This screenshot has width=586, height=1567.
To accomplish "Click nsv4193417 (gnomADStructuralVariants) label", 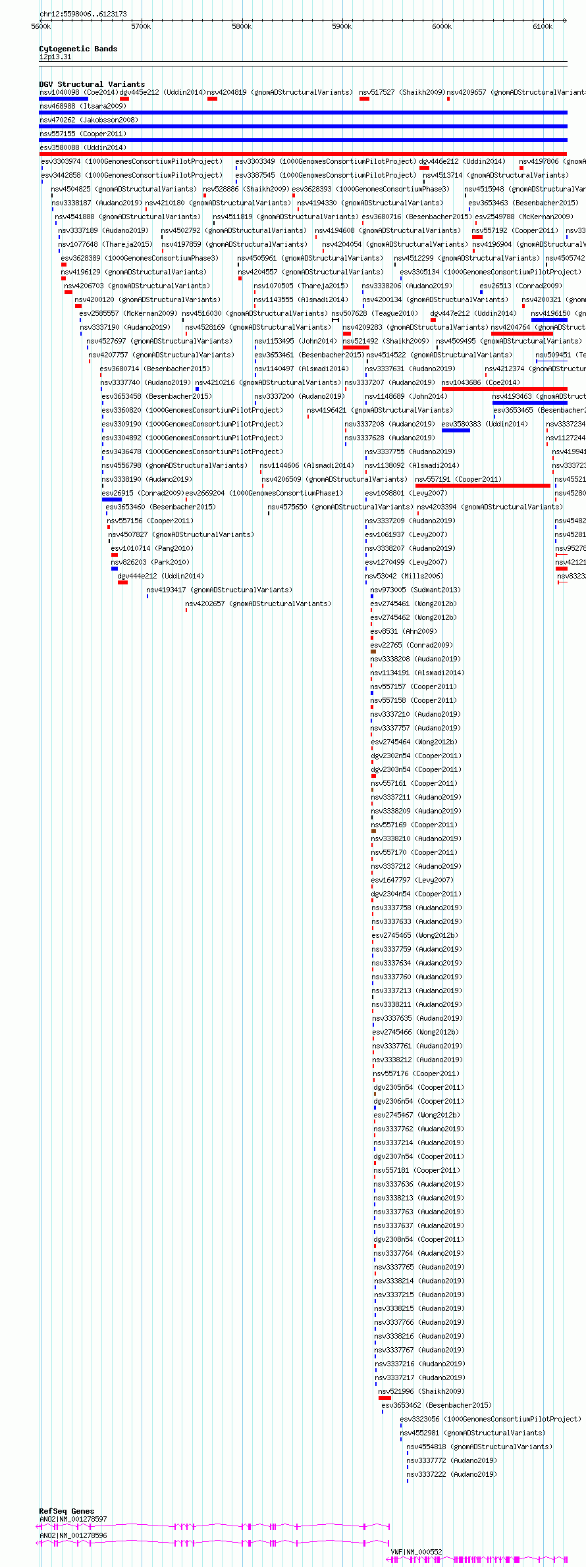I will (220, 590).
